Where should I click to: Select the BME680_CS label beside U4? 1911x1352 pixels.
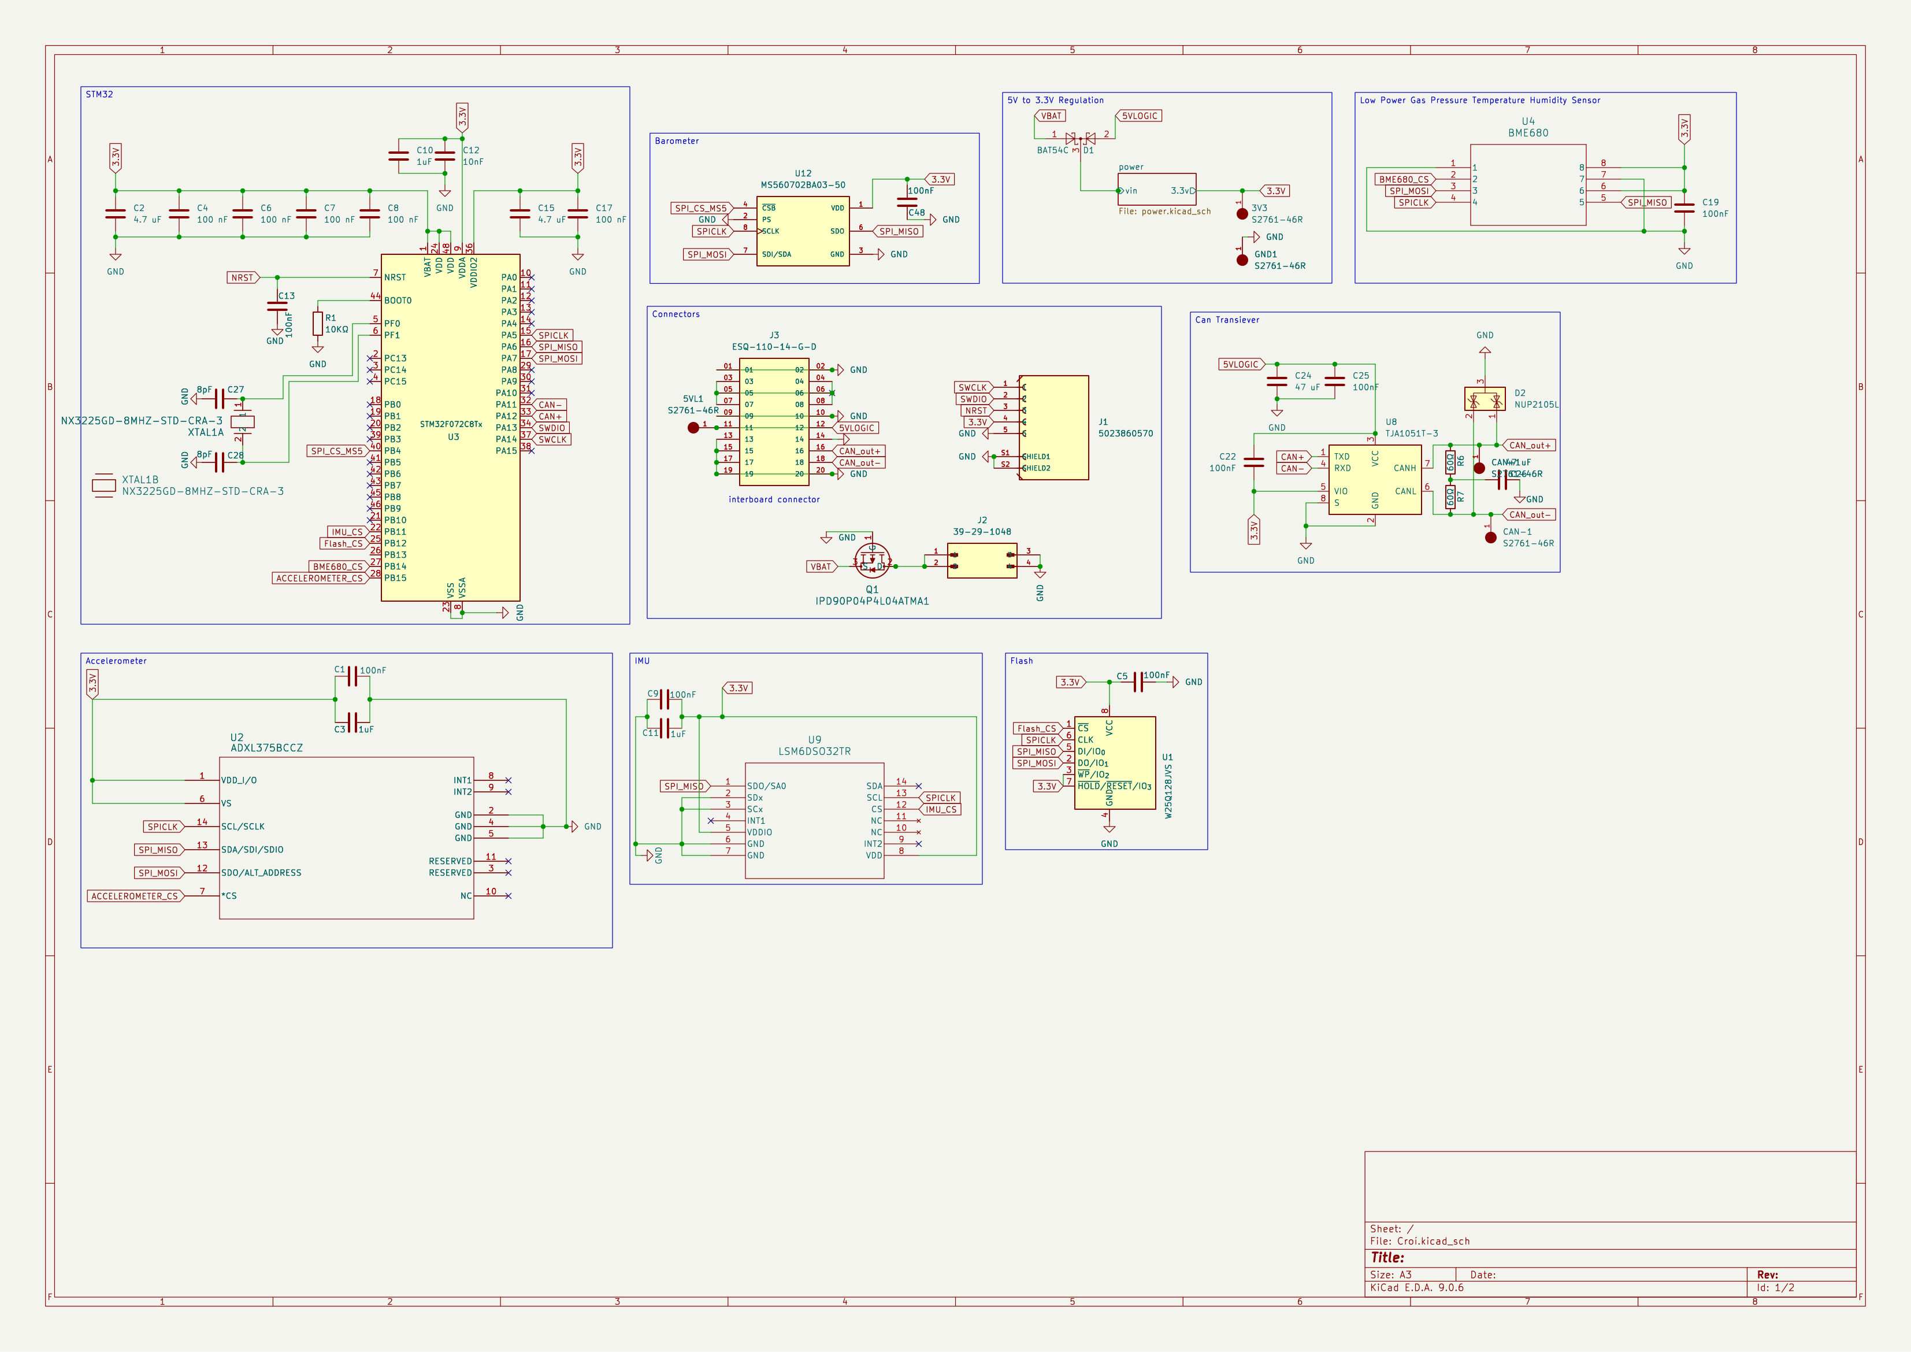pos(1405,179)
